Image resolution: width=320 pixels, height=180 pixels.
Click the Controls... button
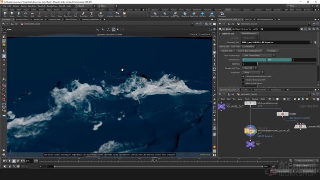(272, 51)
